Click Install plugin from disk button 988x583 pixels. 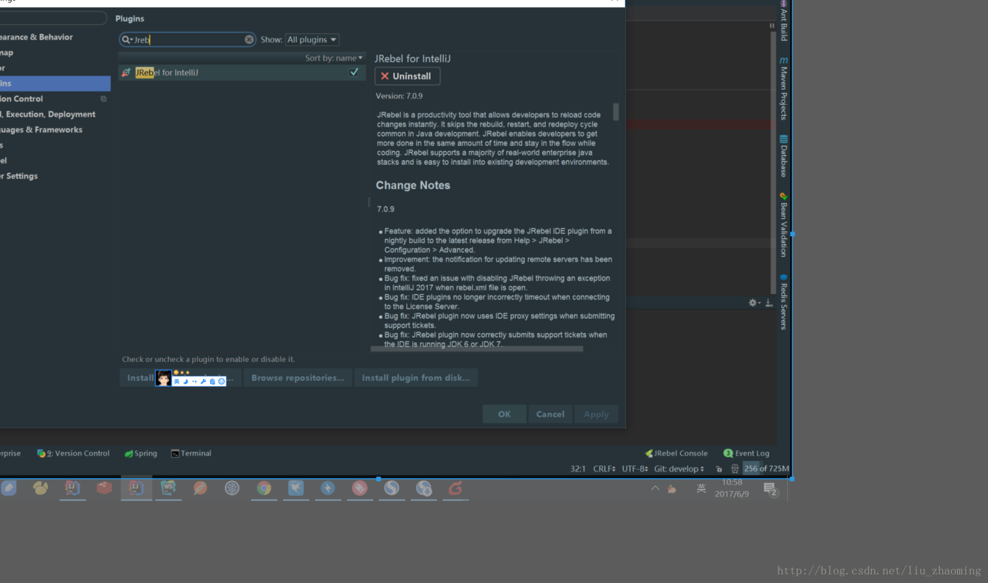(416, 378)
